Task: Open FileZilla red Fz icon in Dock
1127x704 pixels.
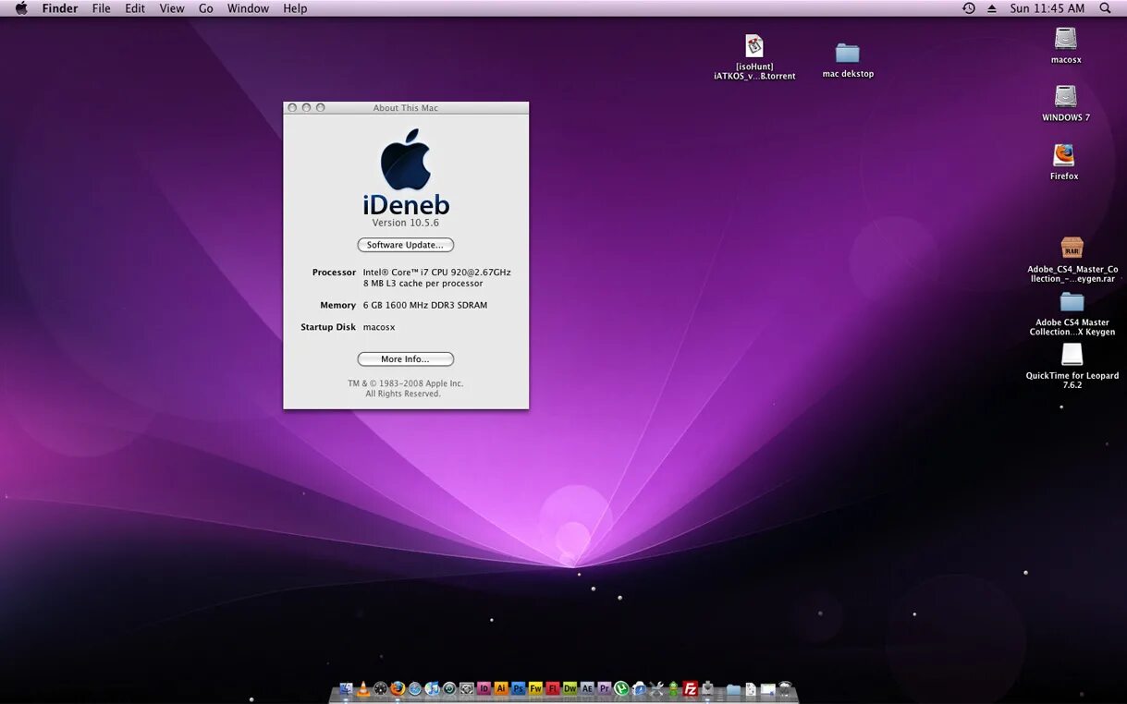Action: (691, 689)
